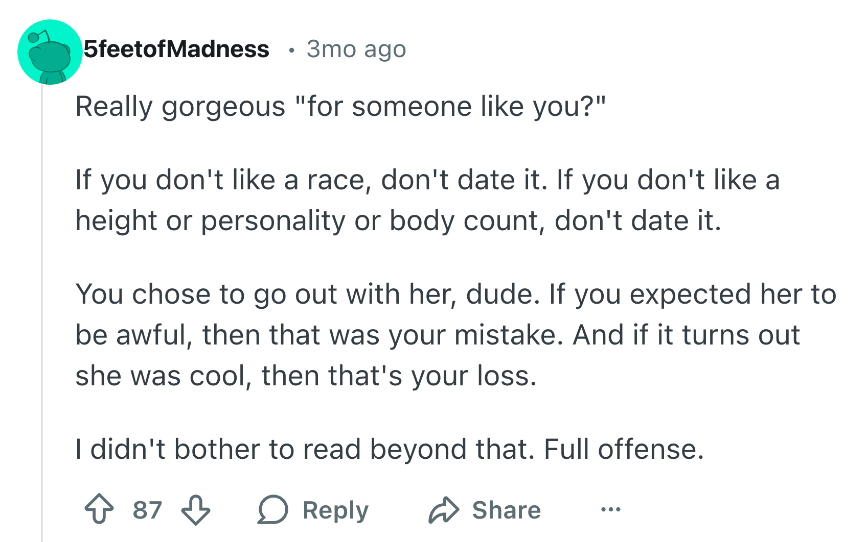Open the three-dot more options menu
The height and width of the screenshot is (542, 867).
(x=610, y=509)
